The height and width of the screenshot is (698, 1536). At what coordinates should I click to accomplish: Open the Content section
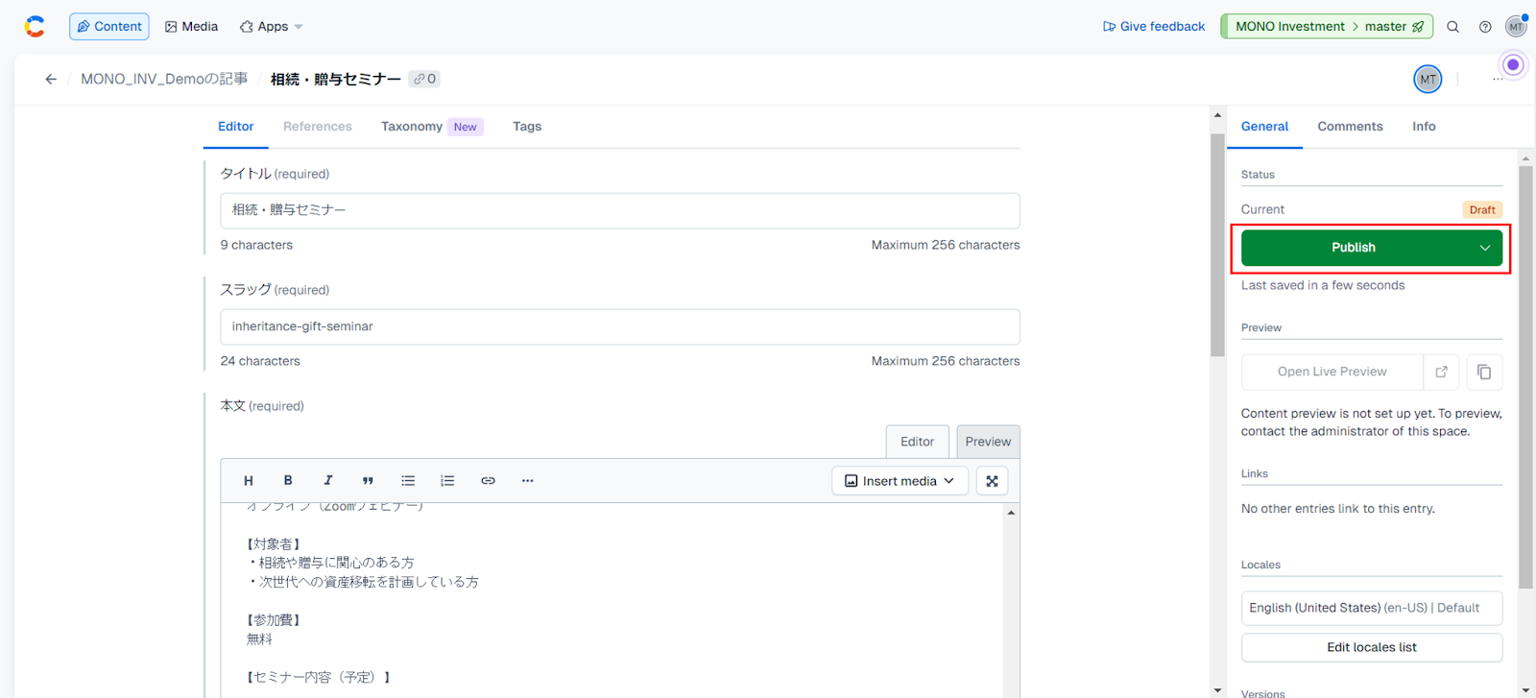[109, 27]
